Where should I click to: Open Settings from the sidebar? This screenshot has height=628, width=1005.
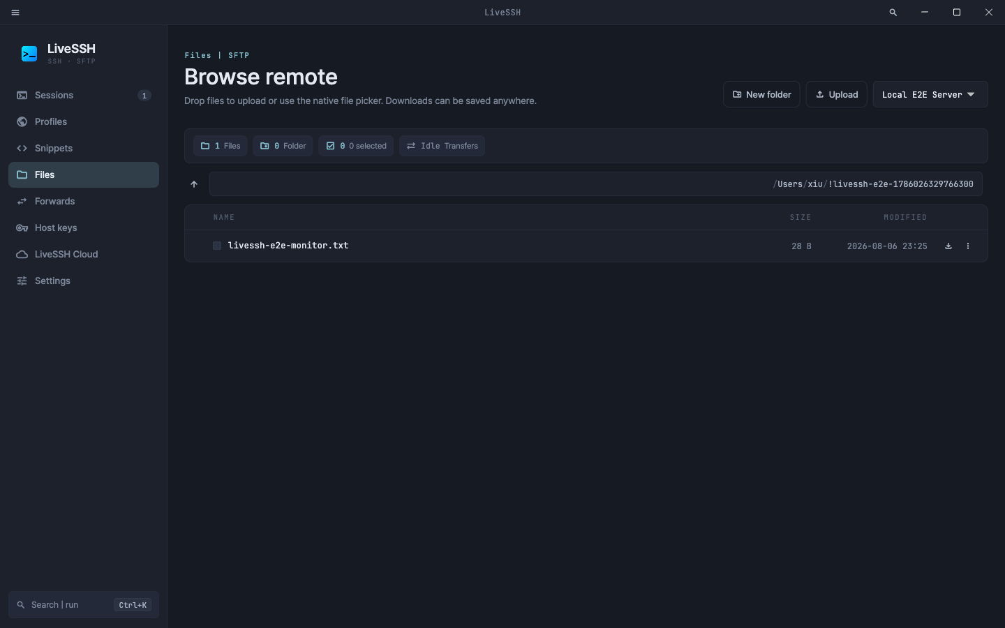click(84, 281)
